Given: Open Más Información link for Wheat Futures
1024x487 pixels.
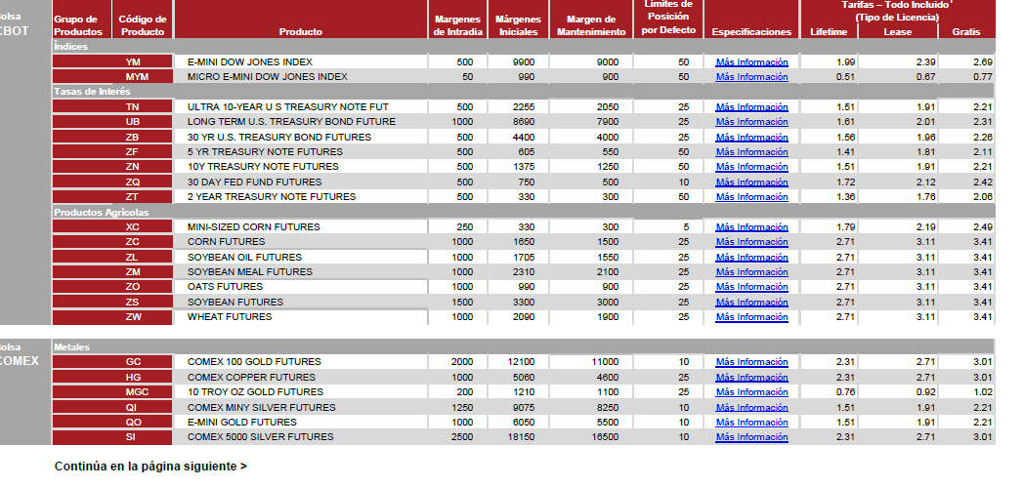Looking at the screenshot, I should click(x=751, y=317).
